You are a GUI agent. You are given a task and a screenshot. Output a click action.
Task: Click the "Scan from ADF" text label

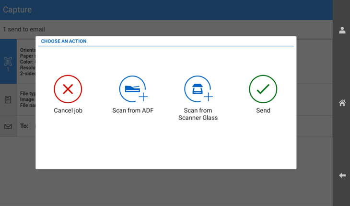(133, 110)
